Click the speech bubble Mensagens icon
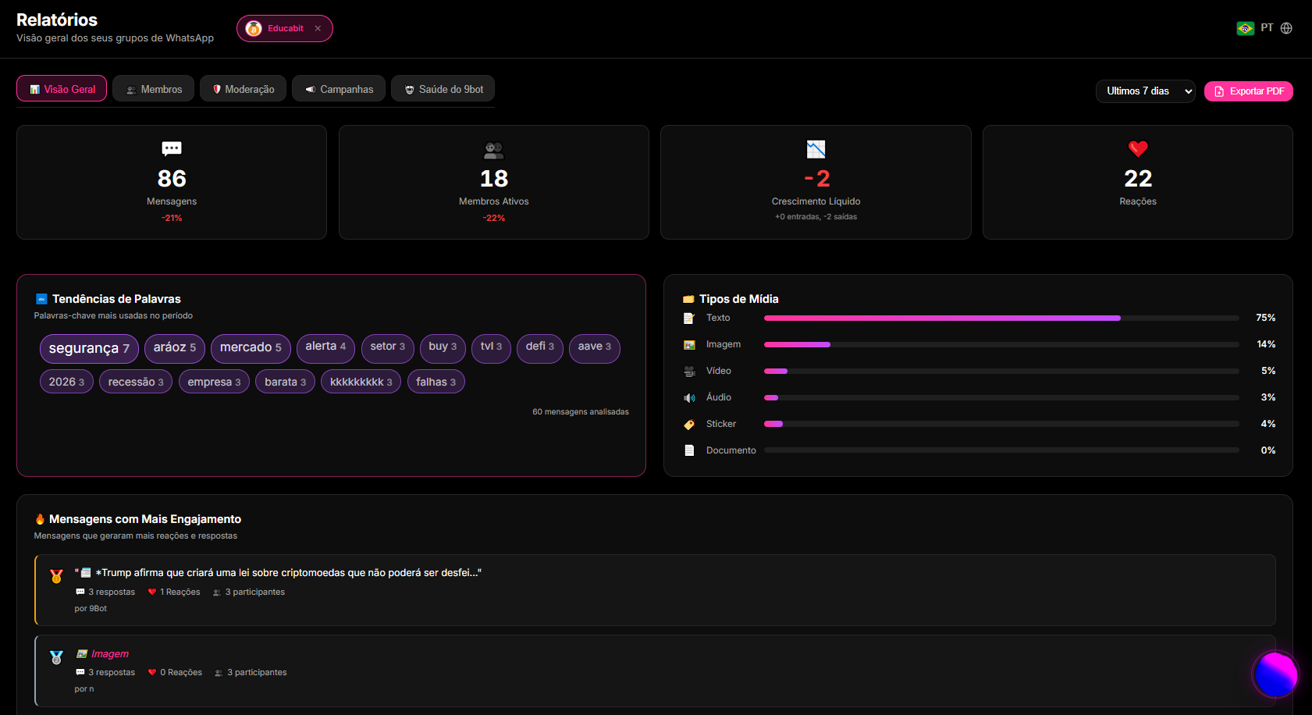 [172, 148]
